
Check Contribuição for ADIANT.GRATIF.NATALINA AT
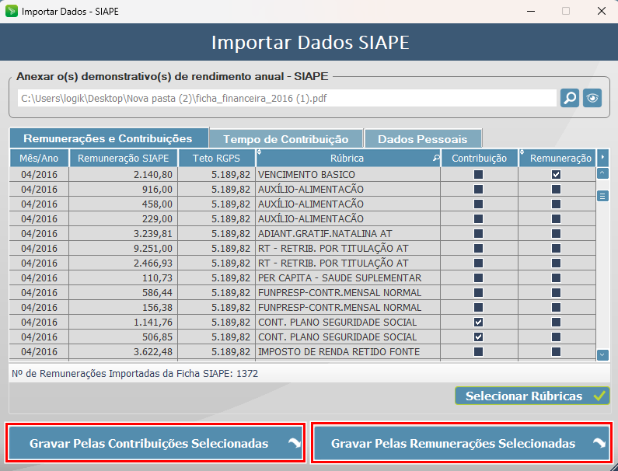click(x=479, y=234)
